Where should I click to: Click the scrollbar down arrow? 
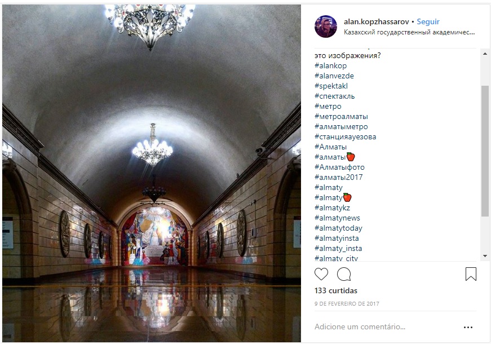(x=485, y=256)
